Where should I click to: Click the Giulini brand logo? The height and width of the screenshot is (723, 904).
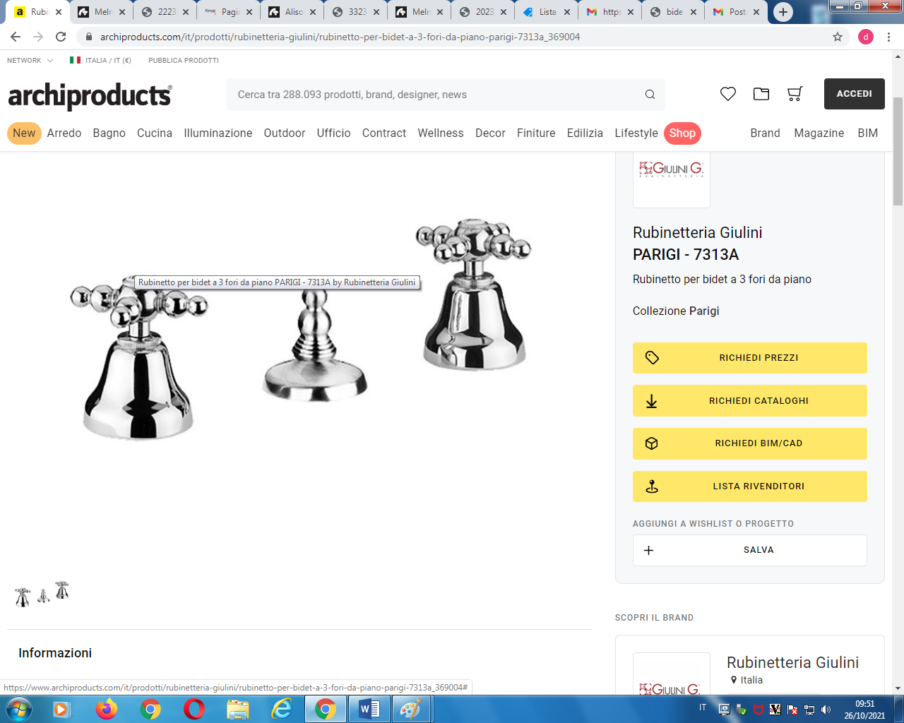672,169
